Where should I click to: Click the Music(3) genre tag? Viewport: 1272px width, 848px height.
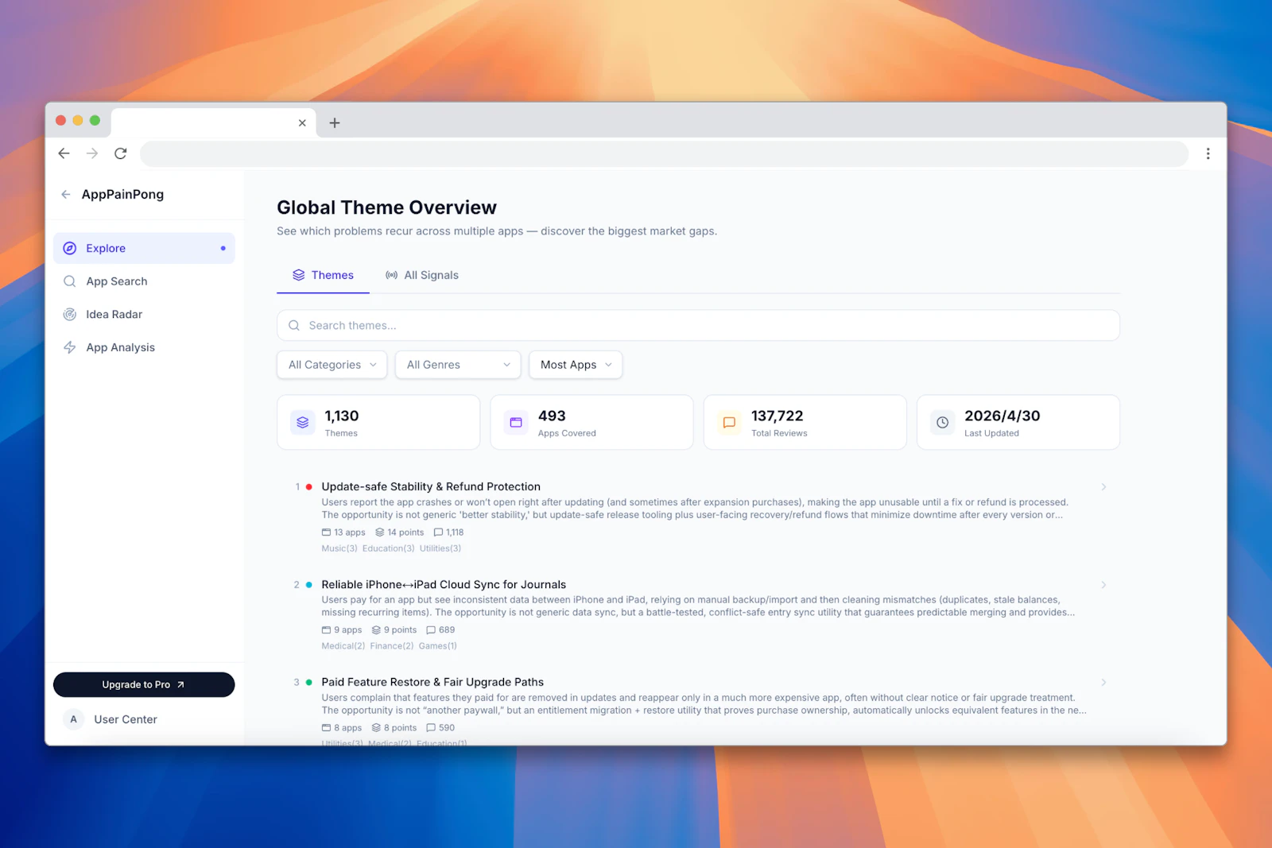(x=339, y=548)
